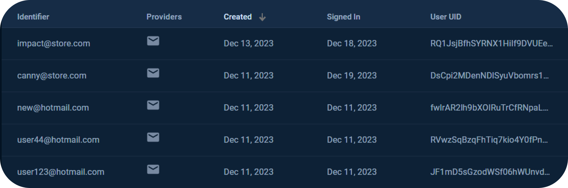
Task: Select the impact@store.com identifier
Action: [x=54, y=43]
